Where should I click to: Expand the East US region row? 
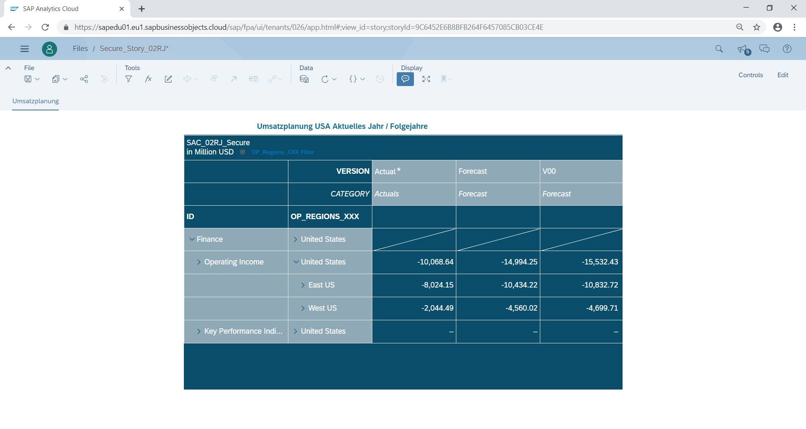tap(303, 285)
